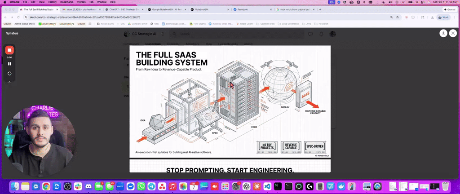The image size is (460, 194).
Task: Switch to the rock music Google search tab
Action: tap(295, 9)
